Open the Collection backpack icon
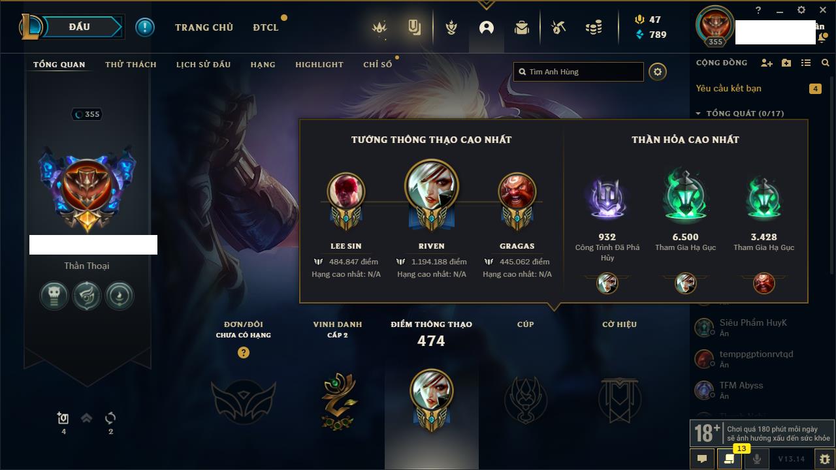This screenshot has width=836, height=470. pos(521,27)
